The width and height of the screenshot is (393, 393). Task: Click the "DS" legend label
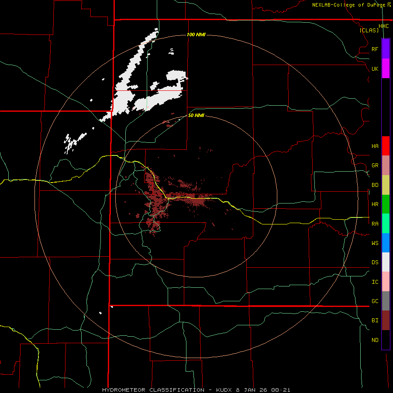(x=375, y=262)
